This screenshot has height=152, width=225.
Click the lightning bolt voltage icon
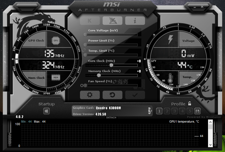coord(170,40)
